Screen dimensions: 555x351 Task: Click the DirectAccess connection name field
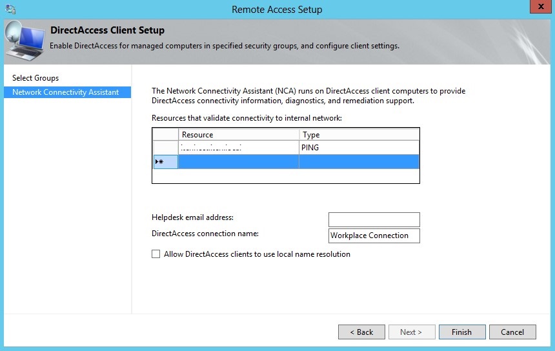pyautogui.click(x=374, y=236)
